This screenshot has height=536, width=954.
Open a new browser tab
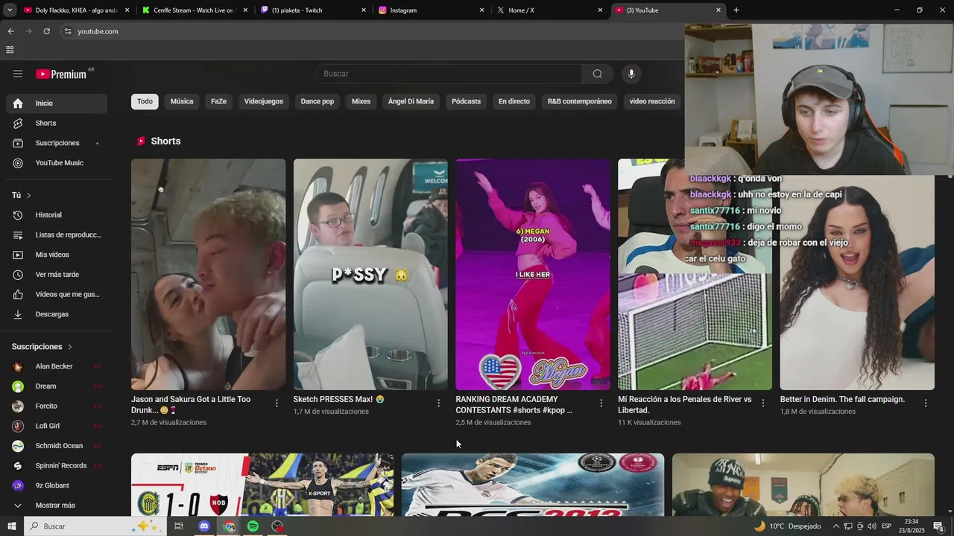click(736, 10)
